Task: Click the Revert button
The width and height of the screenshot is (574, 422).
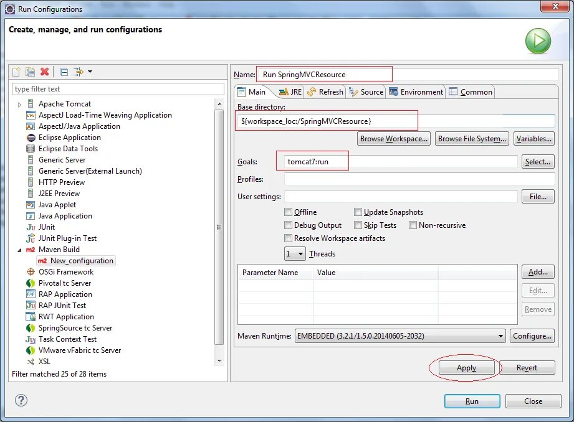Action: point(527,368)
